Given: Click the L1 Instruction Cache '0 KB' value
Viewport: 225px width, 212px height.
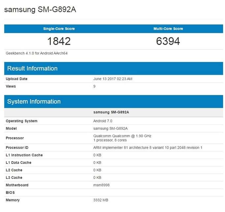Looking at the screenshot, I should click(x=97, y=155).
